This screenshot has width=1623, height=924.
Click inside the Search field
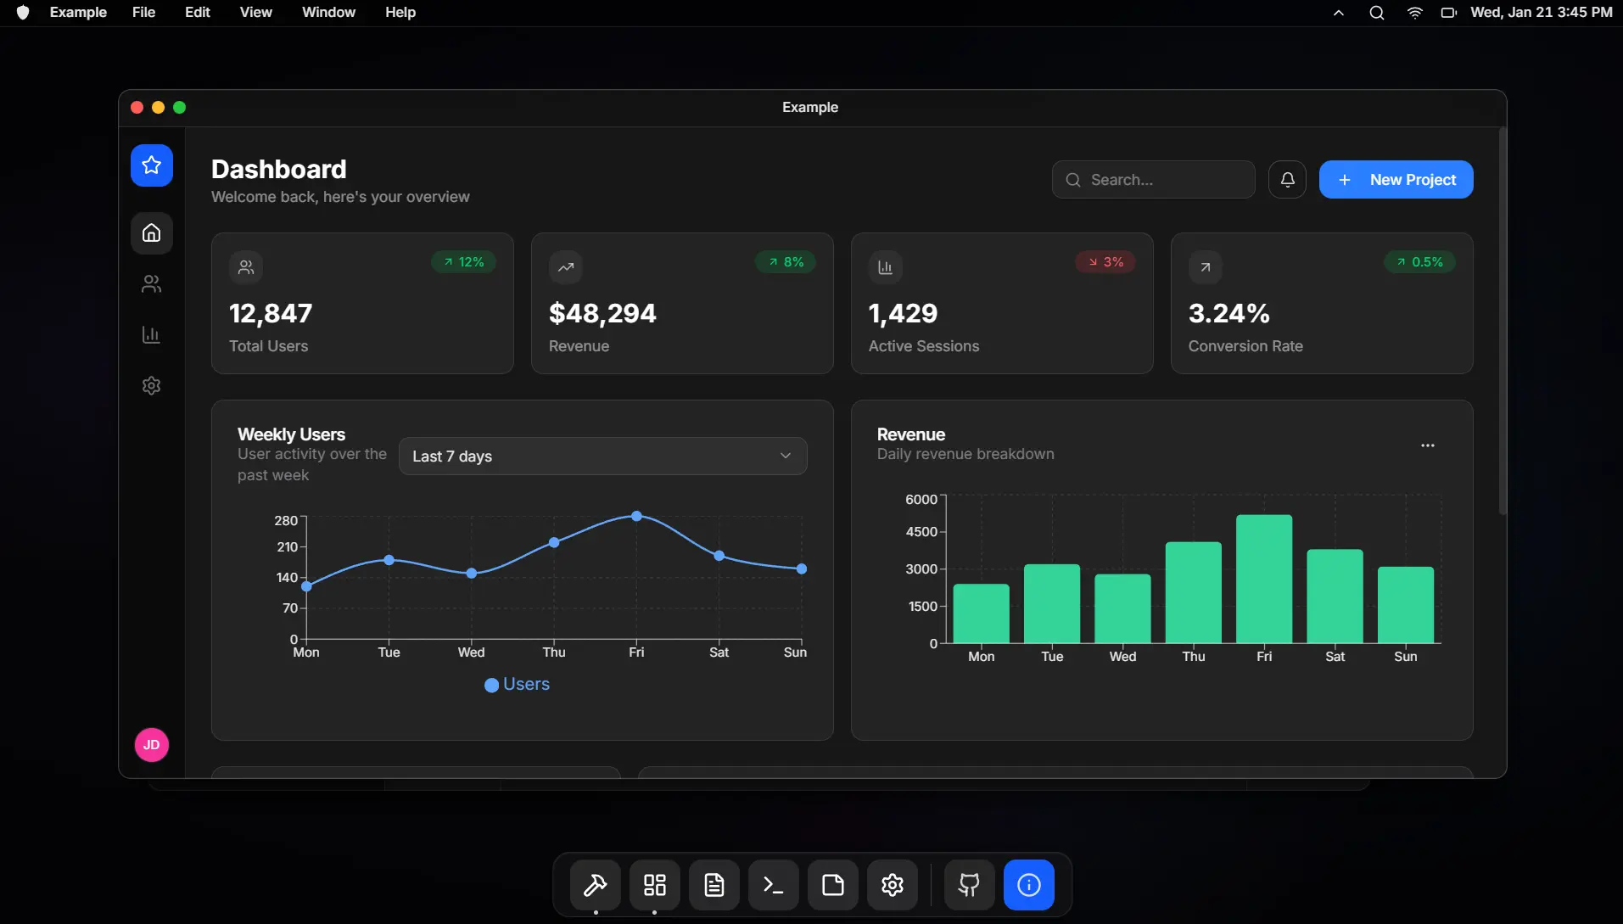[1153, 179]
